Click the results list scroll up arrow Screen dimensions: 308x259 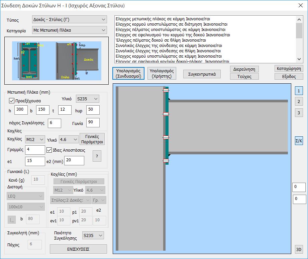pos(299,19)
